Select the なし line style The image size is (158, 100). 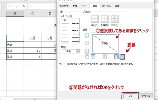[x=65, y=20]
